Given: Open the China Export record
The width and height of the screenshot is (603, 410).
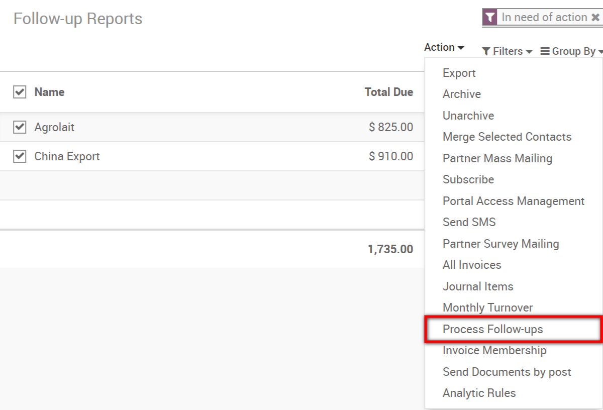Looking at the screenshot, I should [x=67, y=156].
